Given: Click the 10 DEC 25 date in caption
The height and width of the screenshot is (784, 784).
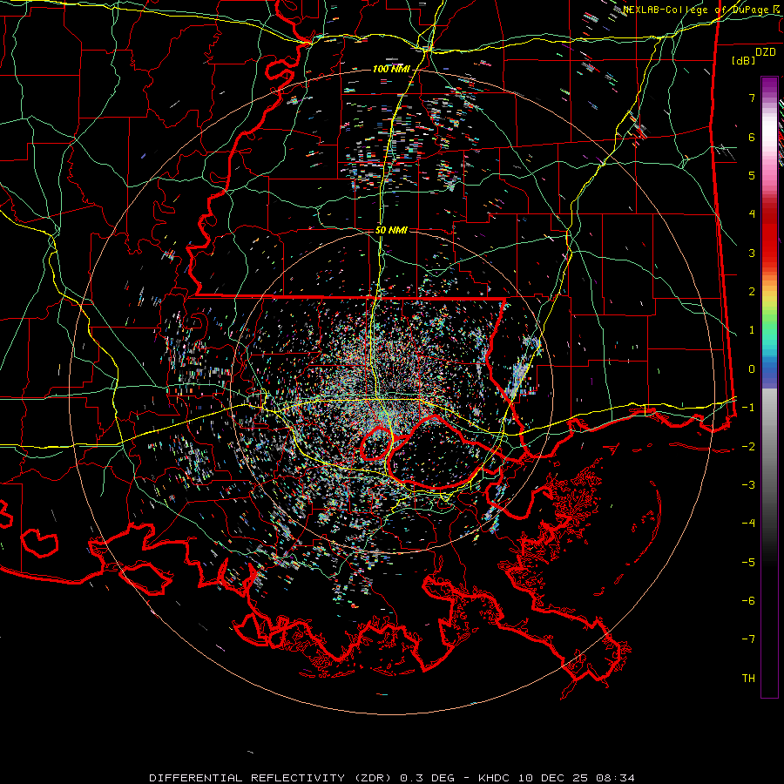Looking at the screenshot, I should point(555,778).
